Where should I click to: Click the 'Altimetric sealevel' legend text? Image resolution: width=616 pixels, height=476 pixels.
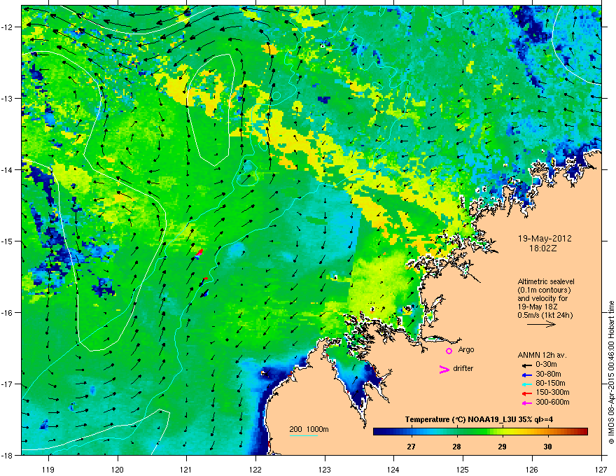pyautogui.click(x=546, y=281)
